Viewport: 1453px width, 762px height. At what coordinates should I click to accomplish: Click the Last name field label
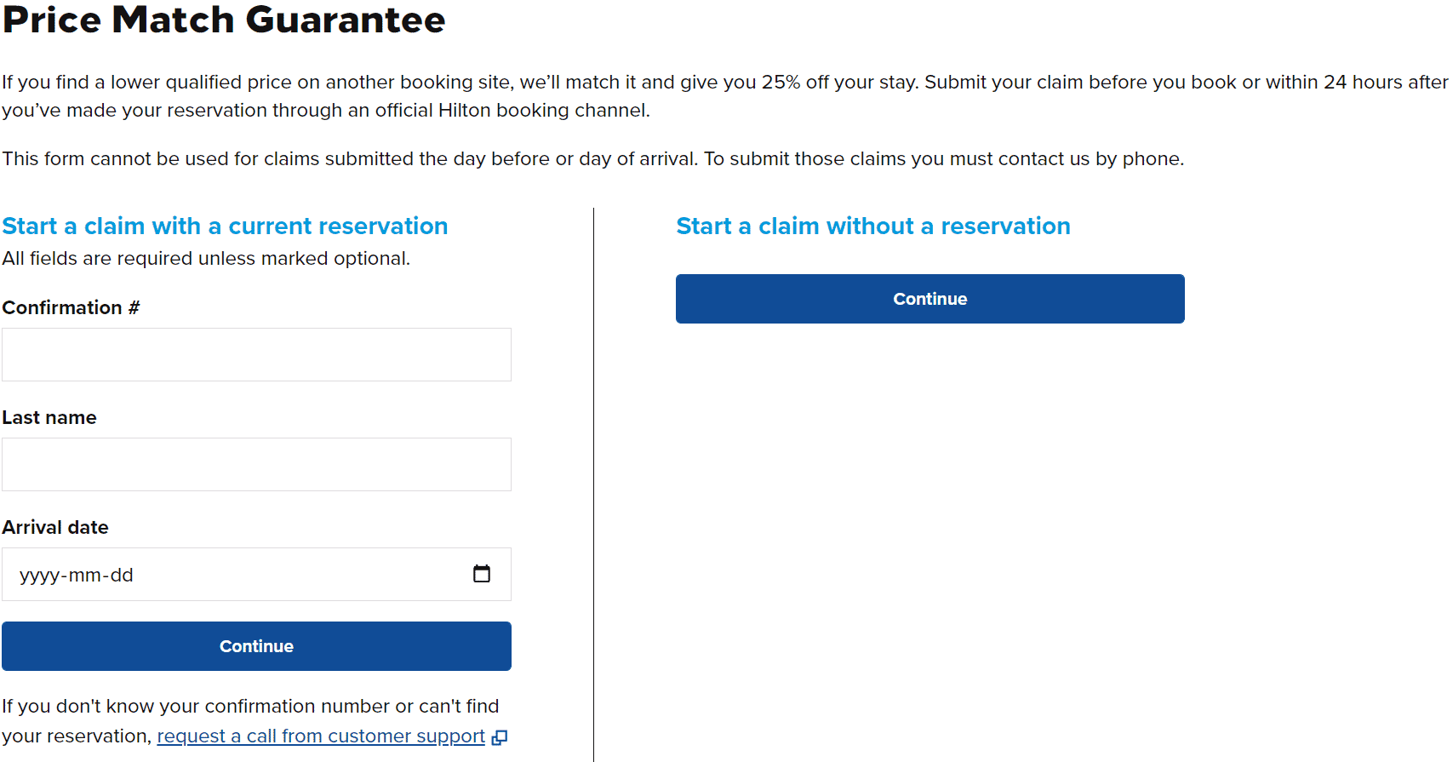coord(49,417)
